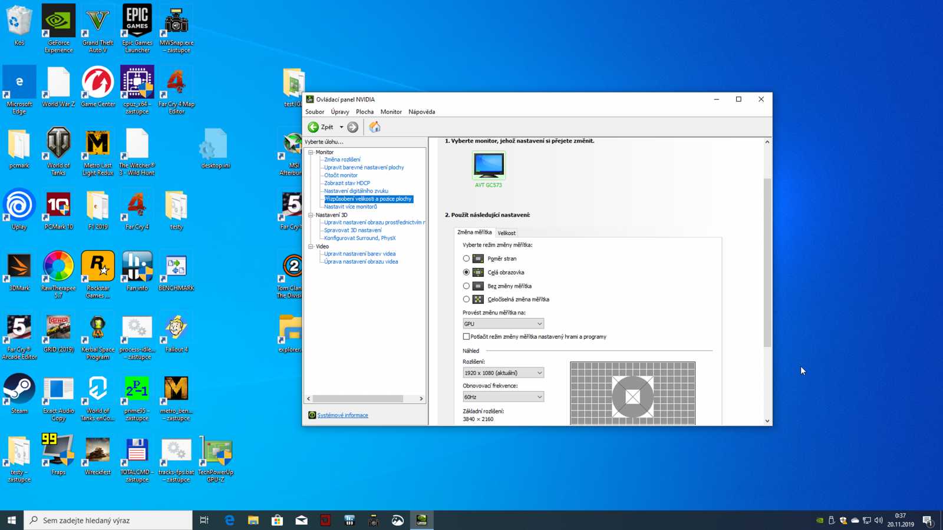Open the Mail app on taskbar
The height and width of the screenshot is (530, 943).
[301, 520]
